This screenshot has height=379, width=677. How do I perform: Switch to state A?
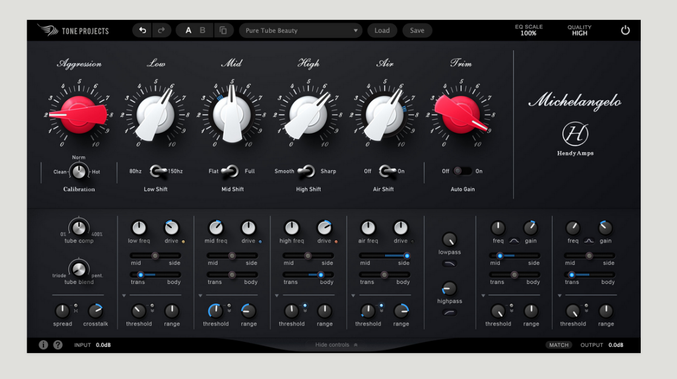coord(188,30)
